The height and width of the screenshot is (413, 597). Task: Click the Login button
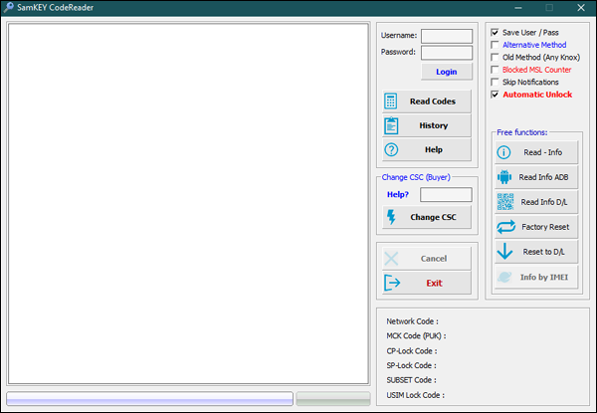446,72
